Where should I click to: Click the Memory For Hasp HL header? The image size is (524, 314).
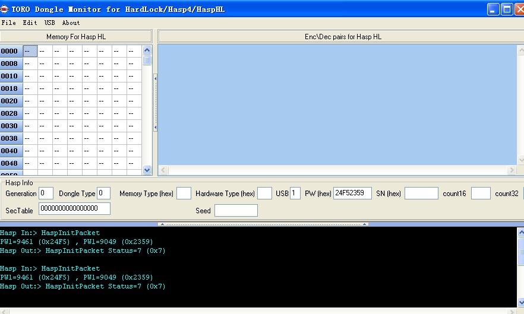point(76,36)
